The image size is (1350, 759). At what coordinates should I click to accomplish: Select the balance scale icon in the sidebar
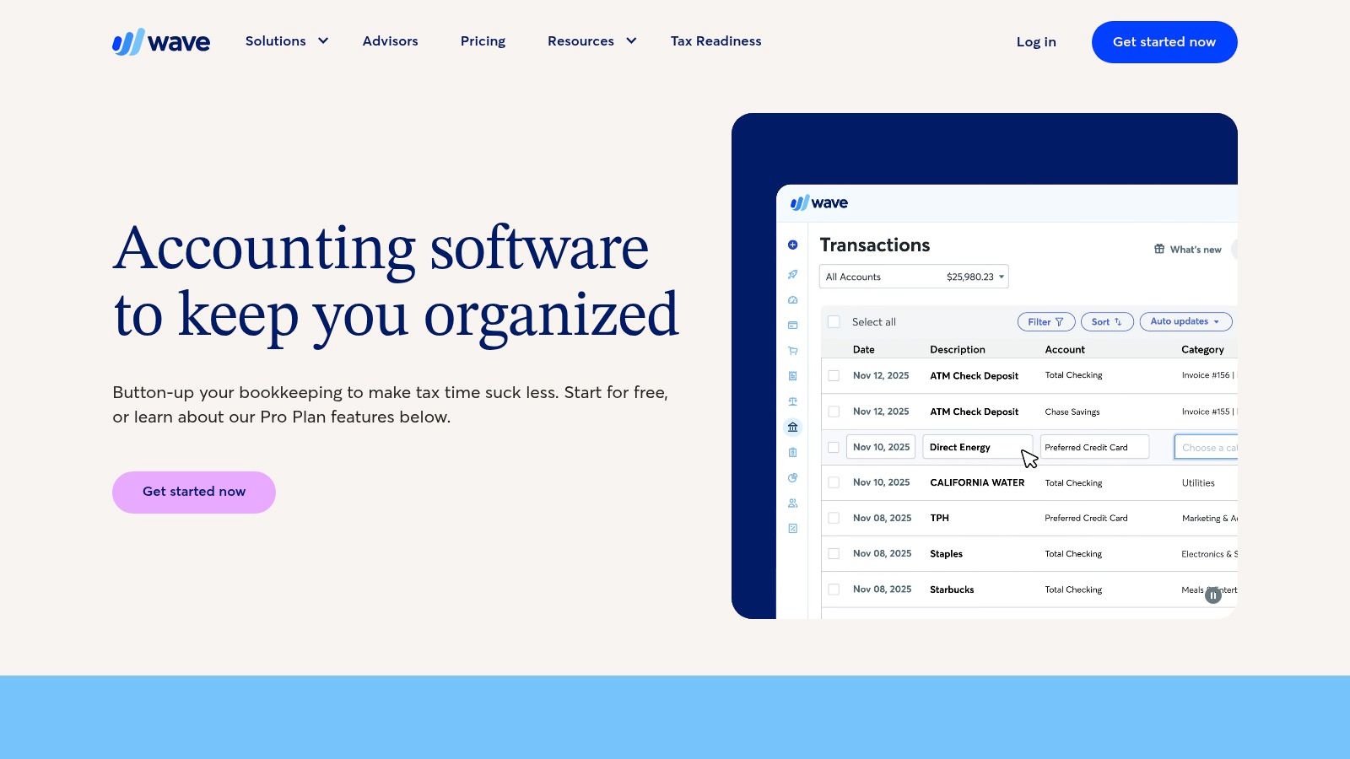[x=792, y=401]
